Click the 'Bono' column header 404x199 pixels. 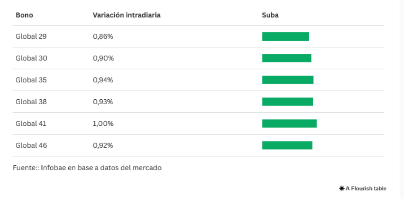coord(24,15)
